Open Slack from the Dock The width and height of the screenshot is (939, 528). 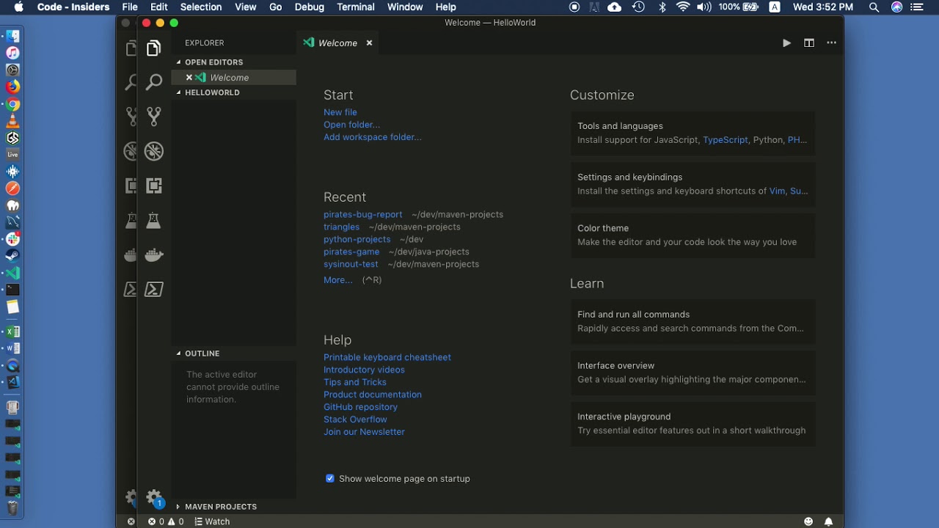(x=12, y=239)
